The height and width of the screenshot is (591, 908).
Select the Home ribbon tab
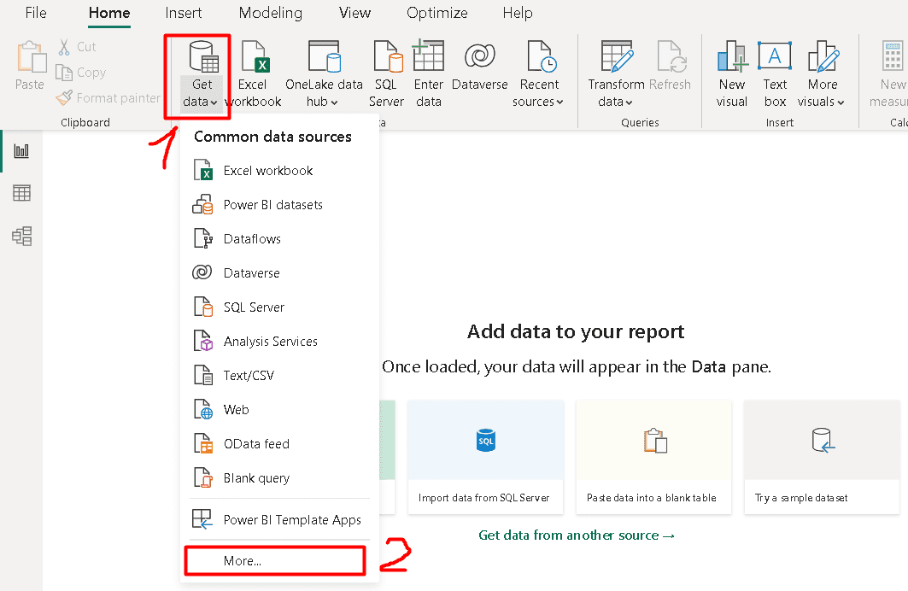109,13
